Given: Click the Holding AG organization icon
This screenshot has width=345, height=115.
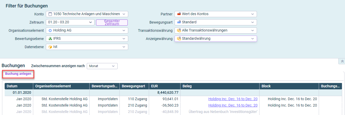Looking at the screenshot, I should [50, 30].
